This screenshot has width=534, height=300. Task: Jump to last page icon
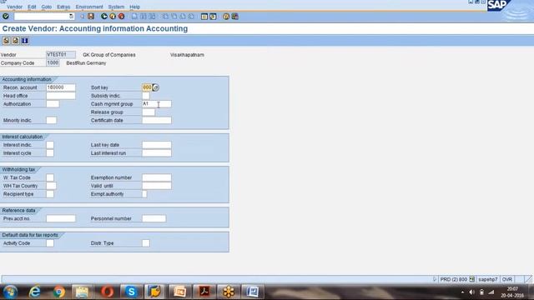[191, 17]
